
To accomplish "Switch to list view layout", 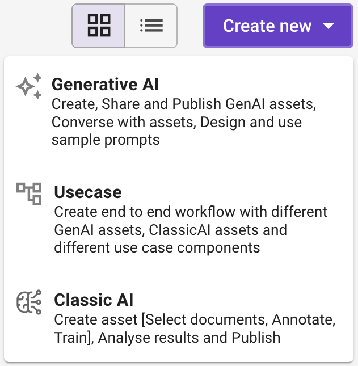I will coord(151,26).
